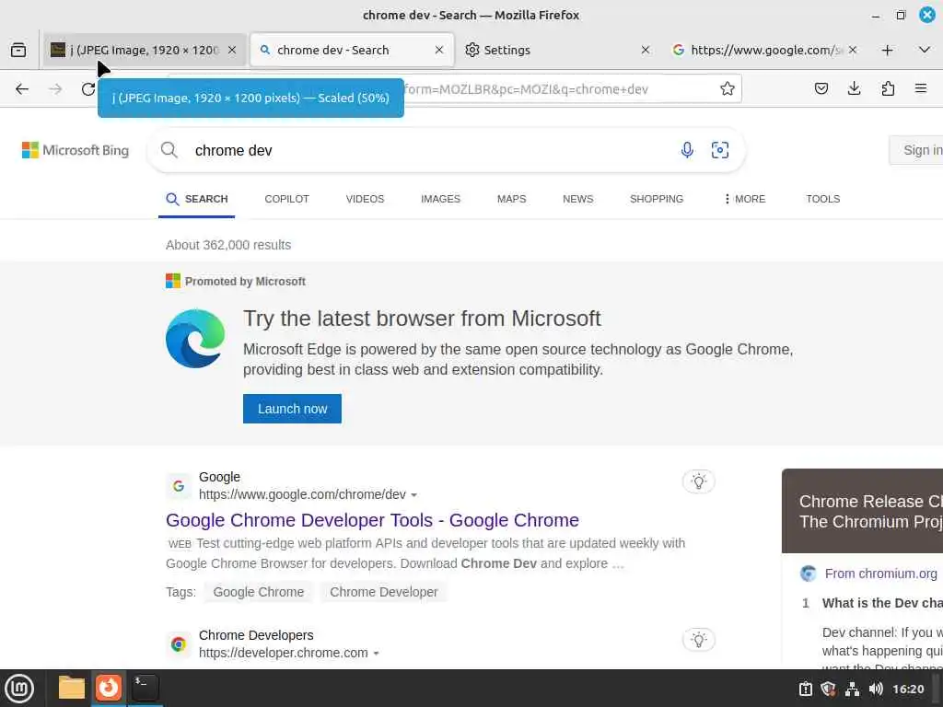Close the JPEG Image tab
This screenshot has width=943, height=707.
point(232,50)
